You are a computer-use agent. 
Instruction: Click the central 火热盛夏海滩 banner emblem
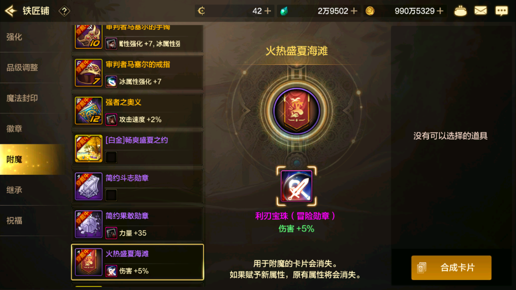[296, 111]
